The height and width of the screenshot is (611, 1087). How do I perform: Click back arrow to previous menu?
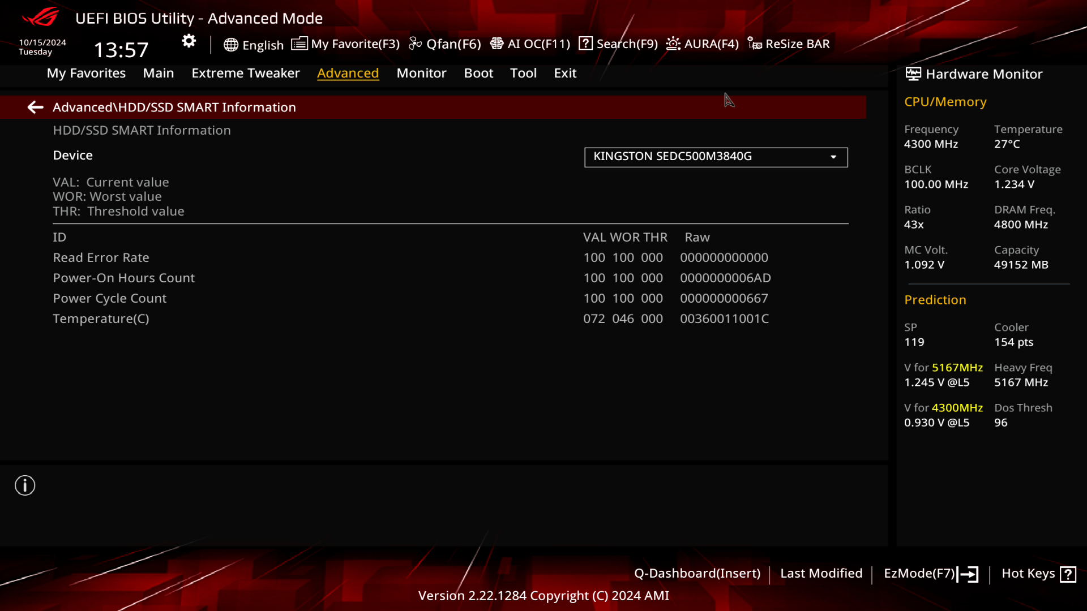pos(35,107)
